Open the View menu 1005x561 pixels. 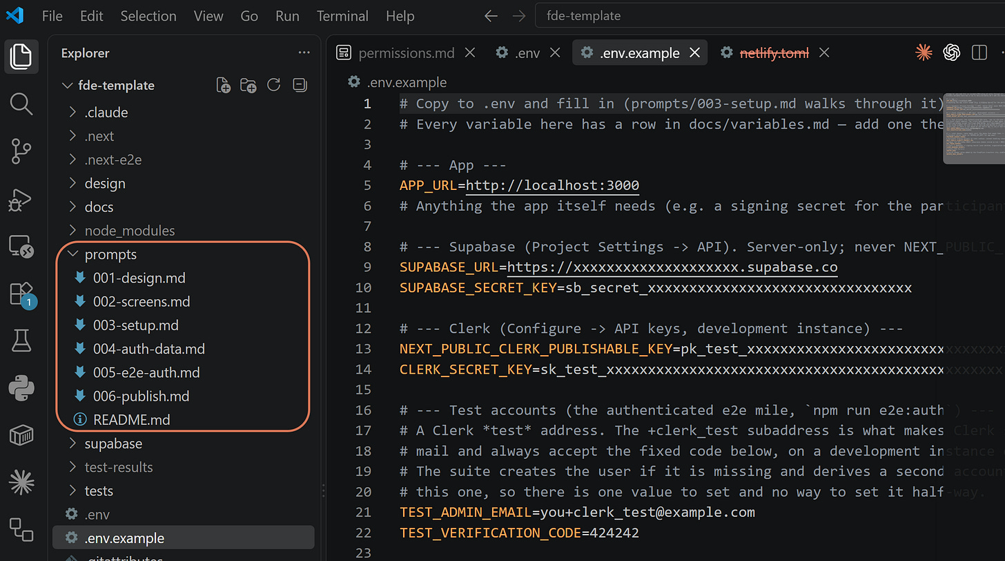(208, 15)
